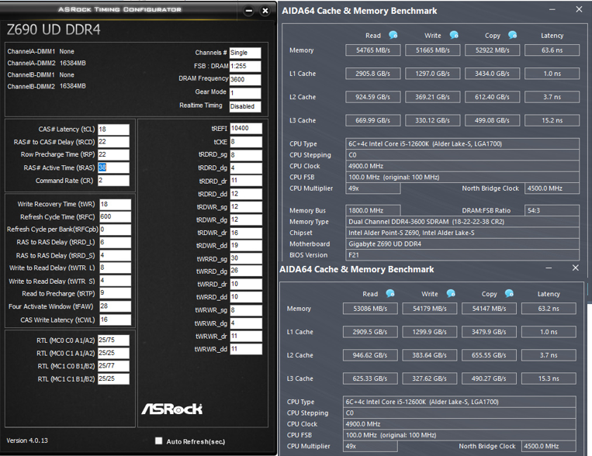The image size is (592, 456).
Task: Click the Write info icon in top AIDA64 window
Action: coord(454,35)
